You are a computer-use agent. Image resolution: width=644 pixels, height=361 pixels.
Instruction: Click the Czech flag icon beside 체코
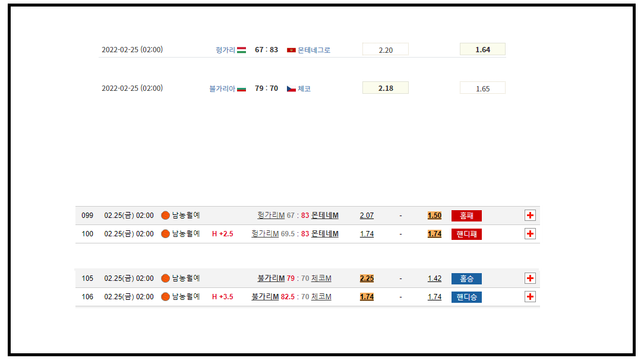tap(291, 88)
